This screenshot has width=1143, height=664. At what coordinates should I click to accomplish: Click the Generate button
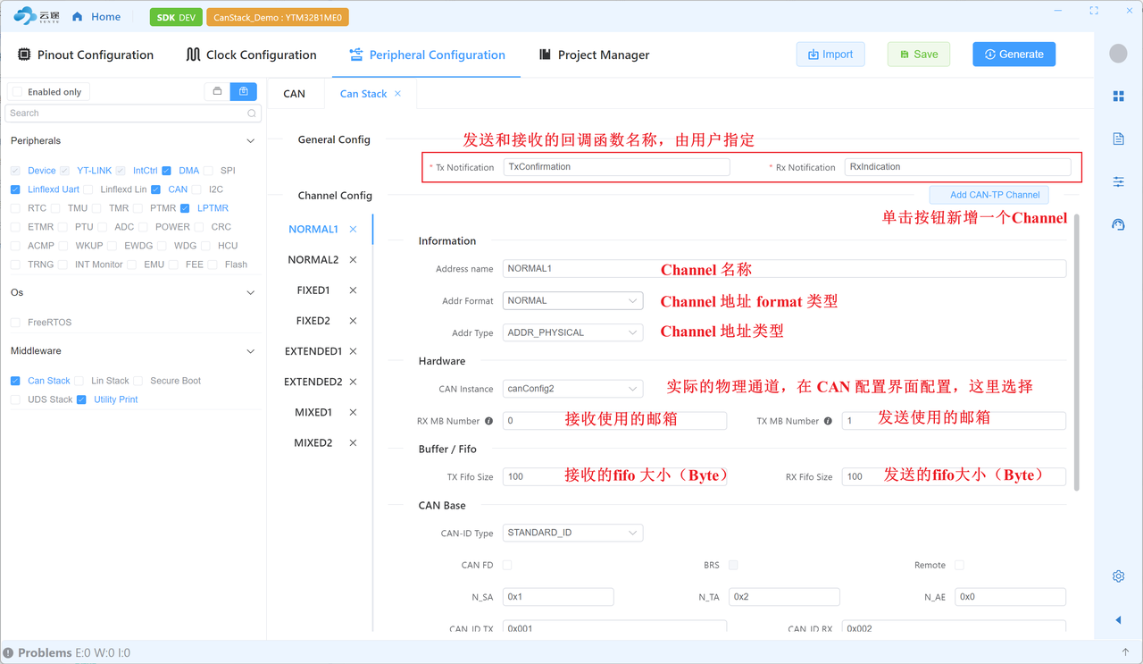point(1014,55)
